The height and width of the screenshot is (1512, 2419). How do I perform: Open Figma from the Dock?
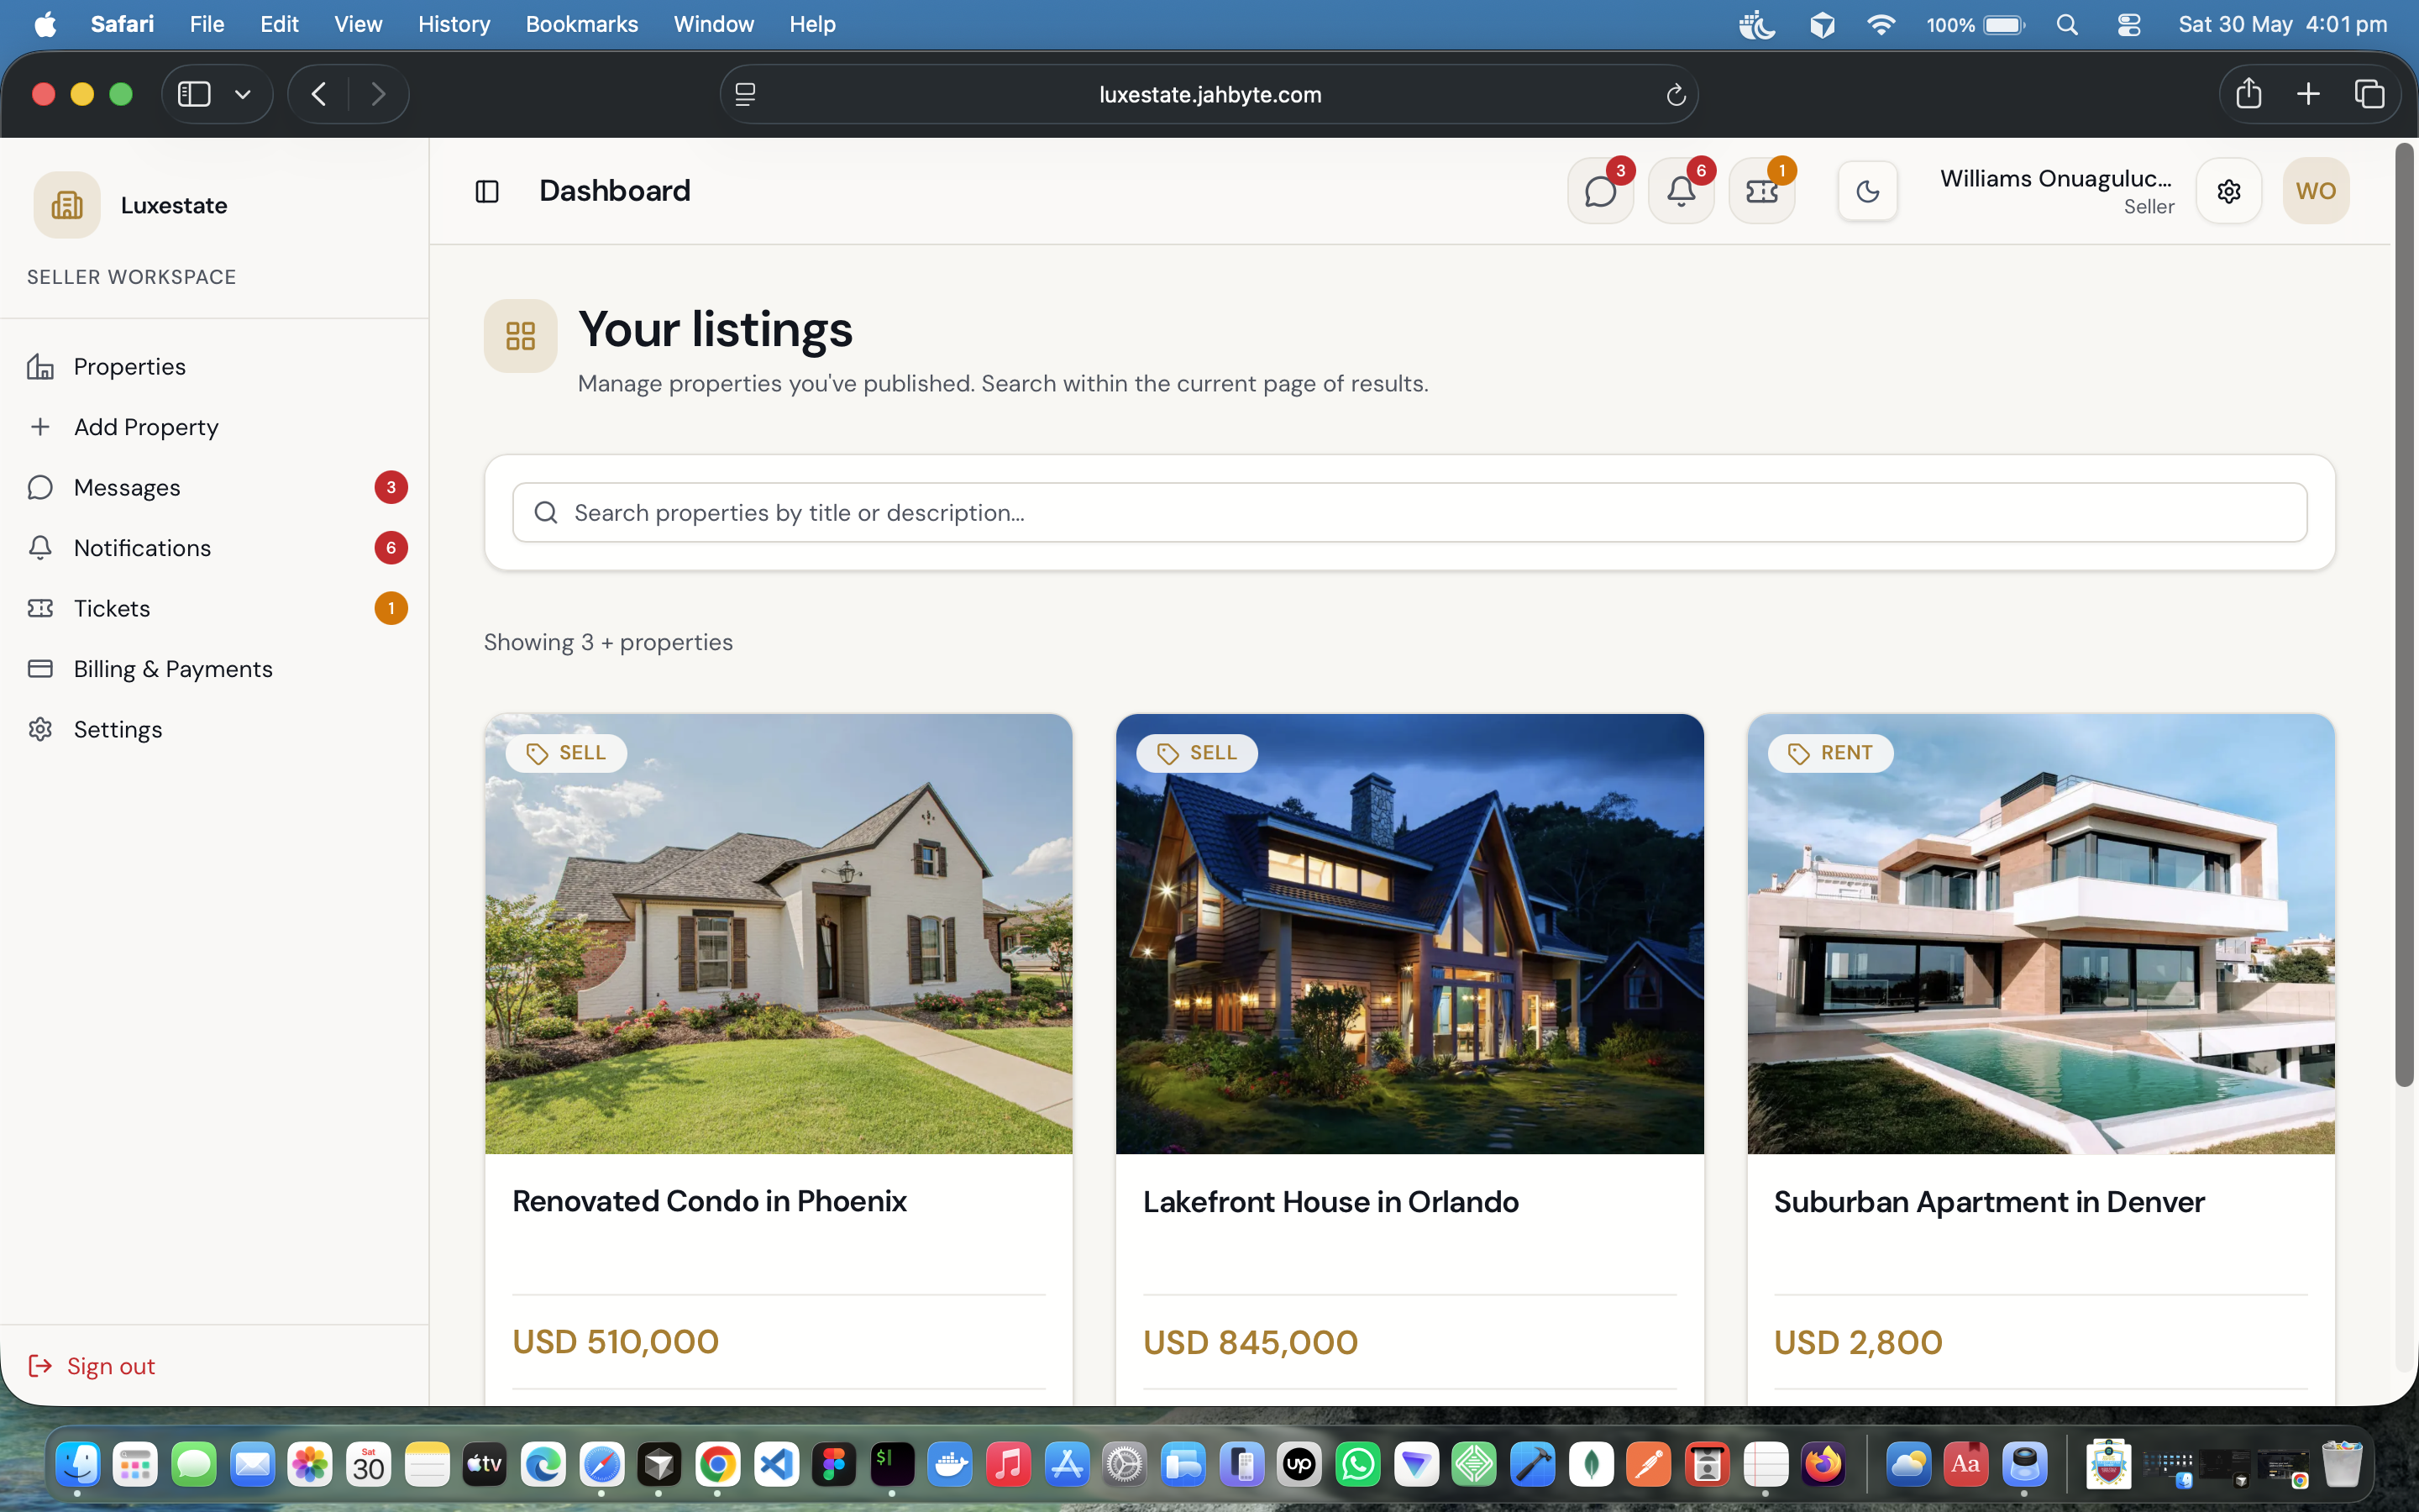(834, 1465)
